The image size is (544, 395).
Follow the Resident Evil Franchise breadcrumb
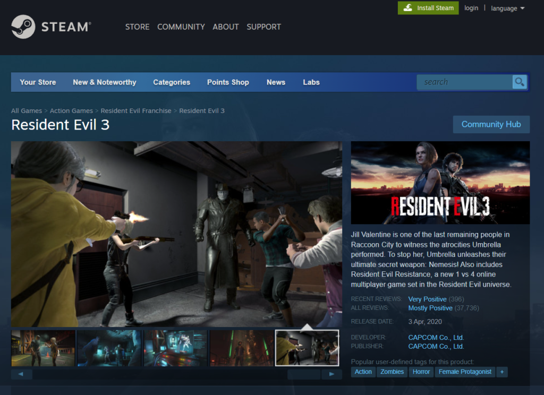pos(136,110)
